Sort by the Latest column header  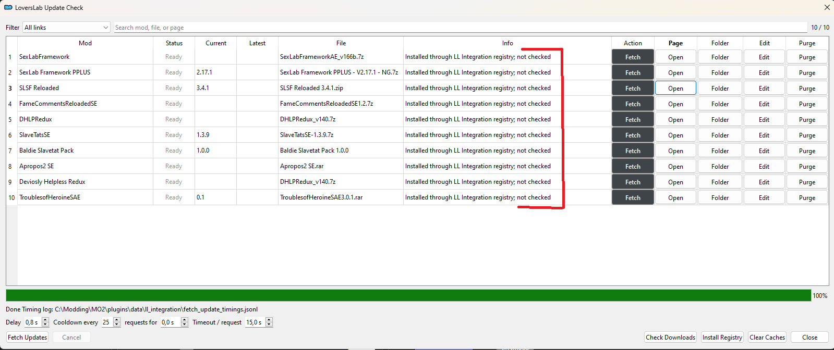(x=257, y=43)
